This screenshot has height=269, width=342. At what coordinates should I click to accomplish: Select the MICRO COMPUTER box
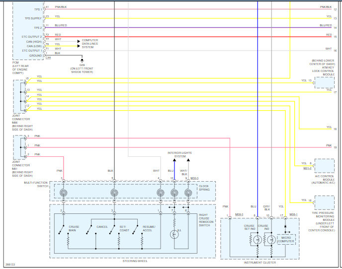(286, 239)
